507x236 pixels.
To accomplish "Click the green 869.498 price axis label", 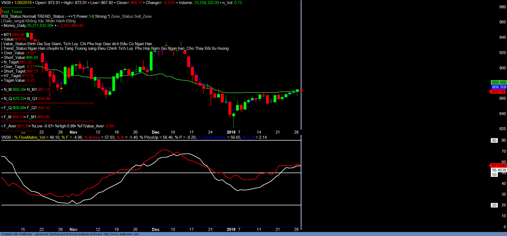I will click(499, 83).
